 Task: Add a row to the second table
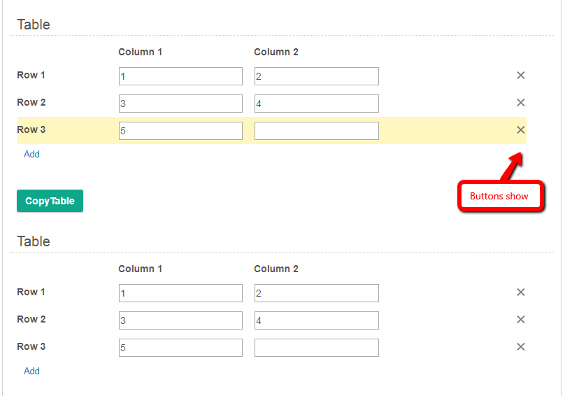coord(31,371)
